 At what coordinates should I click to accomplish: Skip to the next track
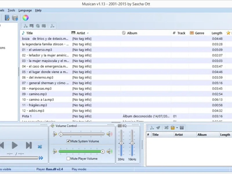[x=29, y=145]
